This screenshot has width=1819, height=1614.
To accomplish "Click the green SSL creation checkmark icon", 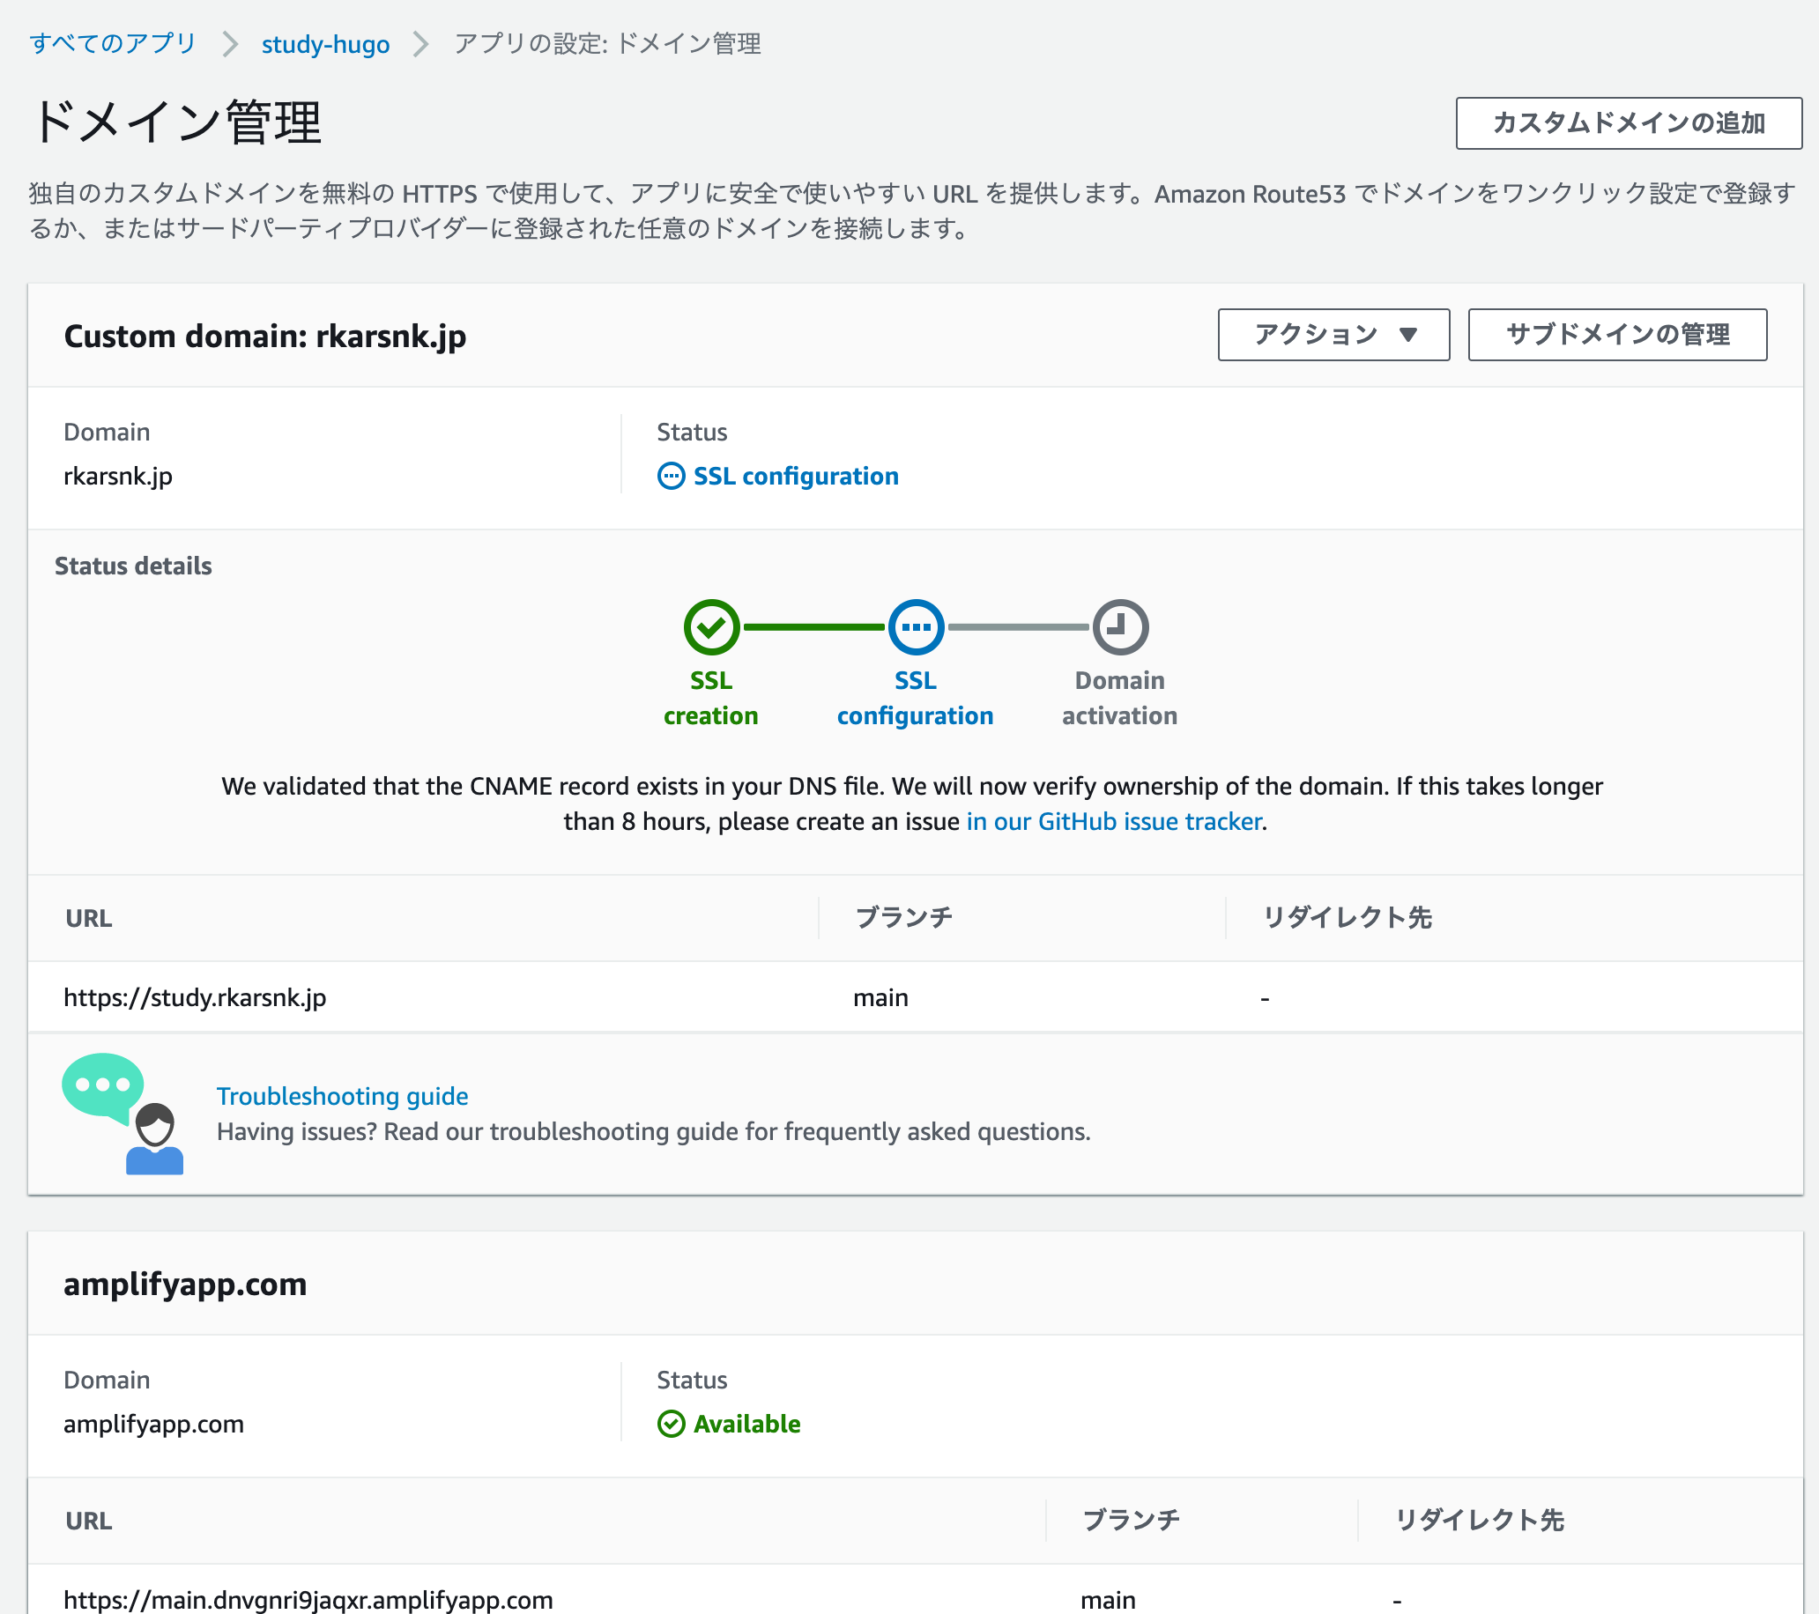I will [x=711, y=627].
